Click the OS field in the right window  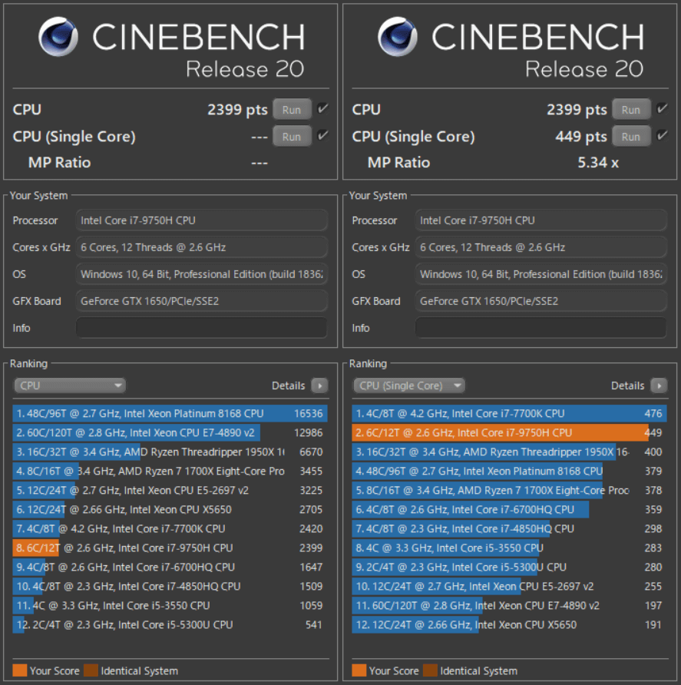541,274
